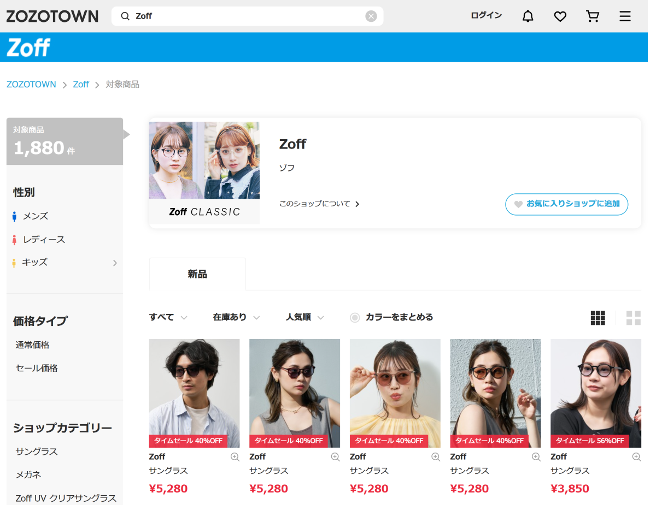Click 対象商品 1,880 件 count panel
The image size is (656, 505).
point(65,141)
